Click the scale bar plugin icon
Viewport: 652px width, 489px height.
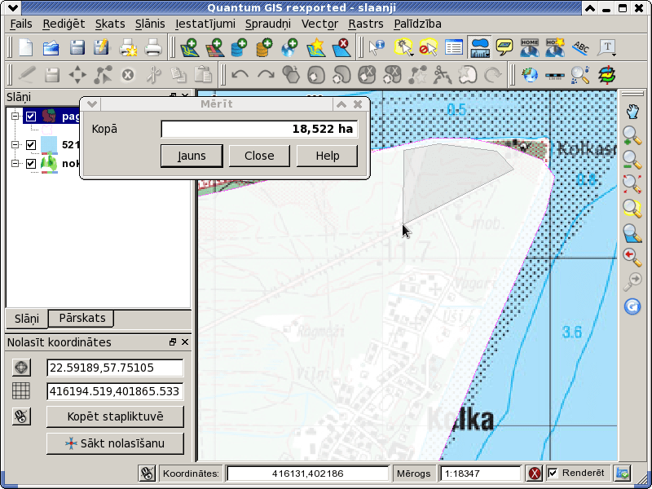pos(555,75)
